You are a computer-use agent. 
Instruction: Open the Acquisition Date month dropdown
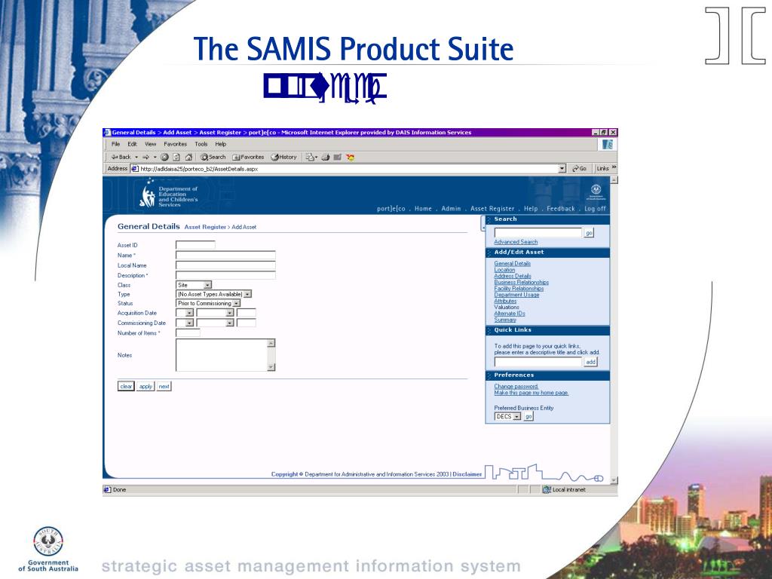coord(215,313)
